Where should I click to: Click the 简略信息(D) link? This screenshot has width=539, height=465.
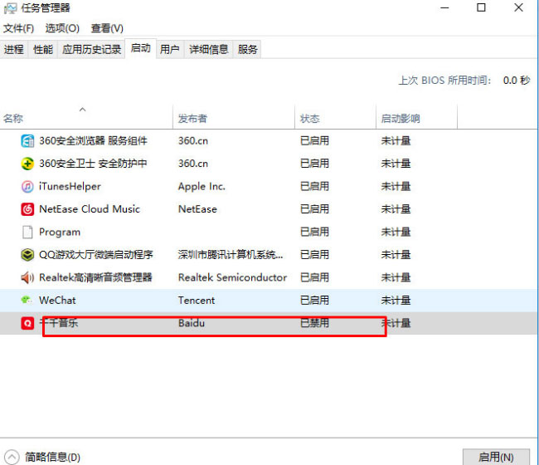pyautogui.click(x=52, y=457)
